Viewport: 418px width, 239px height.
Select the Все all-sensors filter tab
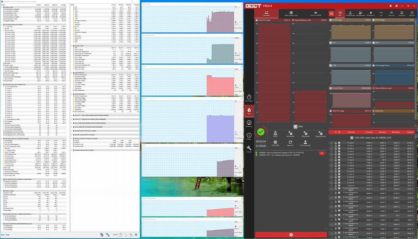[x=340, y=14]
